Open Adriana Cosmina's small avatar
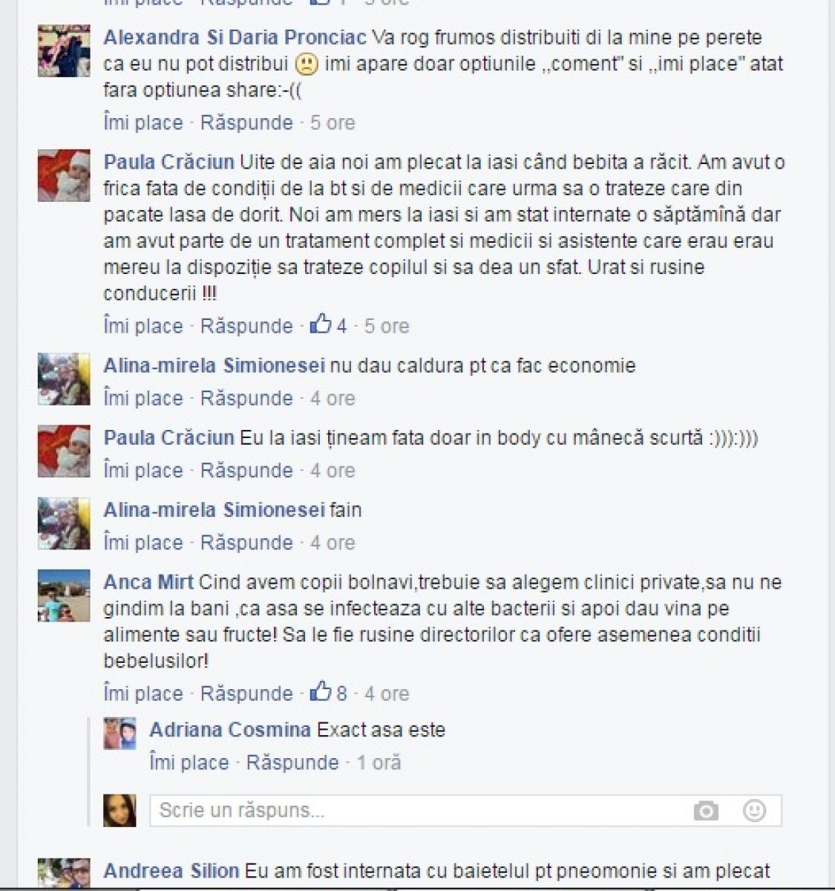 click(119, 733)
